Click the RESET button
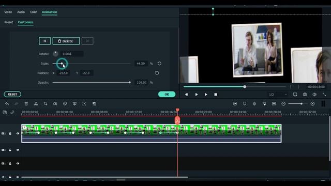The width and height of the screenshot is (331, 186). (x=12, y=94)
